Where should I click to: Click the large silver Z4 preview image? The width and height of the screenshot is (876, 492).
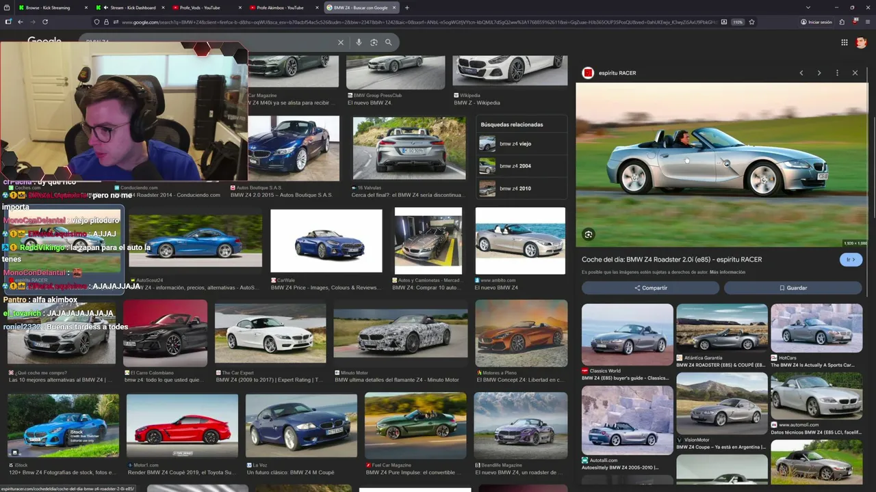coord(721,165)
